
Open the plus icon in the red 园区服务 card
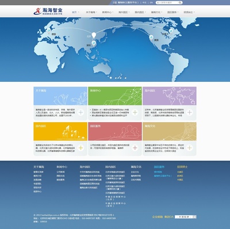(135, 148)
